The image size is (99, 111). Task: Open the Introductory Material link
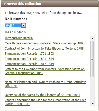tap(19, 38)
